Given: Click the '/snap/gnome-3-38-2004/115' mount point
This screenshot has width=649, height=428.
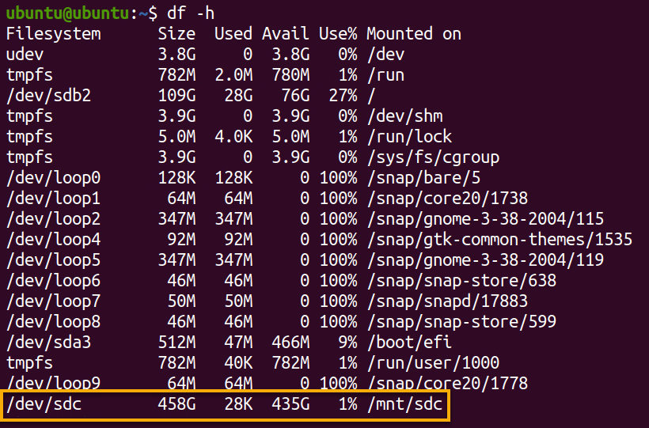Looking at the screenshot, I should (485, 219).
